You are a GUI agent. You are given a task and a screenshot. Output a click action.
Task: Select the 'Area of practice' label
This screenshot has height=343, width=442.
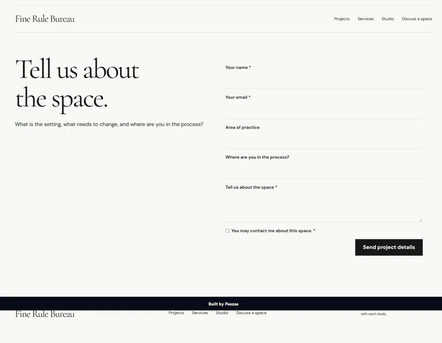[243, 128]
